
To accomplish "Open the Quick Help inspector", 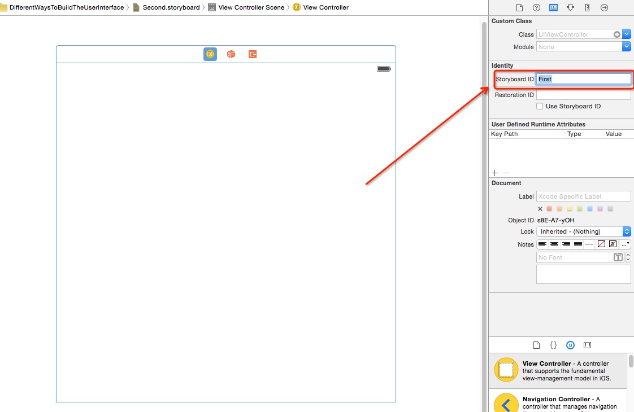I will click(x=536, y=7).
